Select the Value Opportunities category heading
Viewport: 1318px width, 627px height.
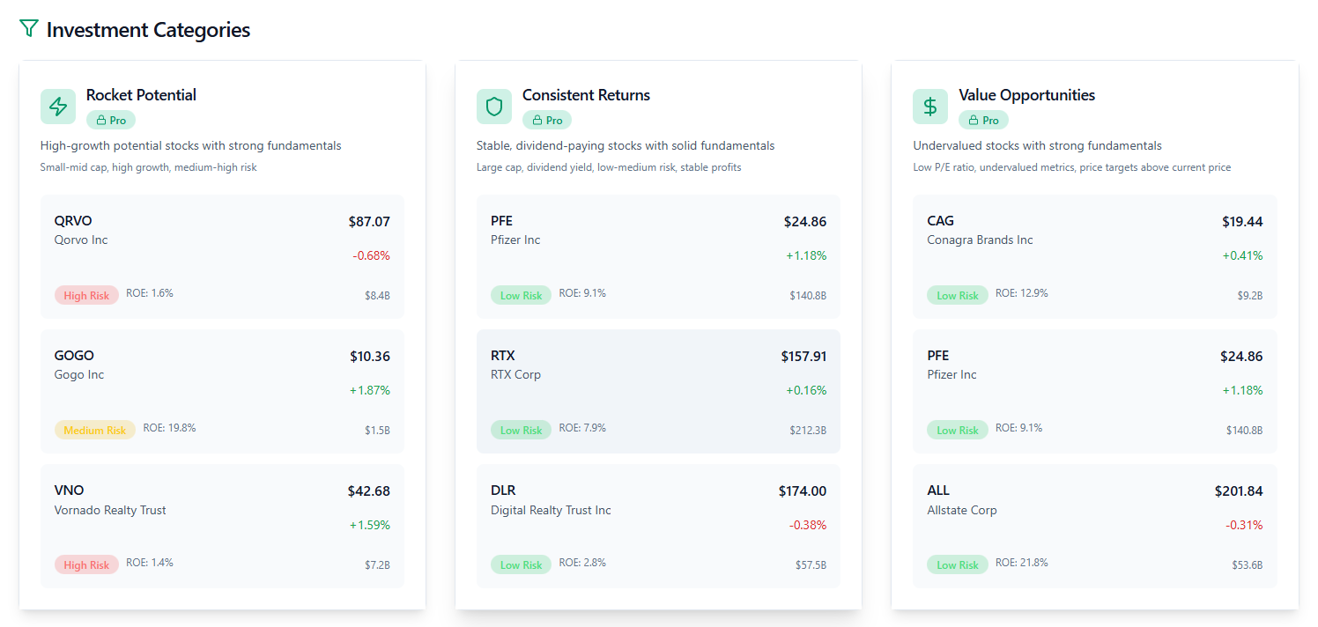pyautogui.click(x=1027, y=95)
